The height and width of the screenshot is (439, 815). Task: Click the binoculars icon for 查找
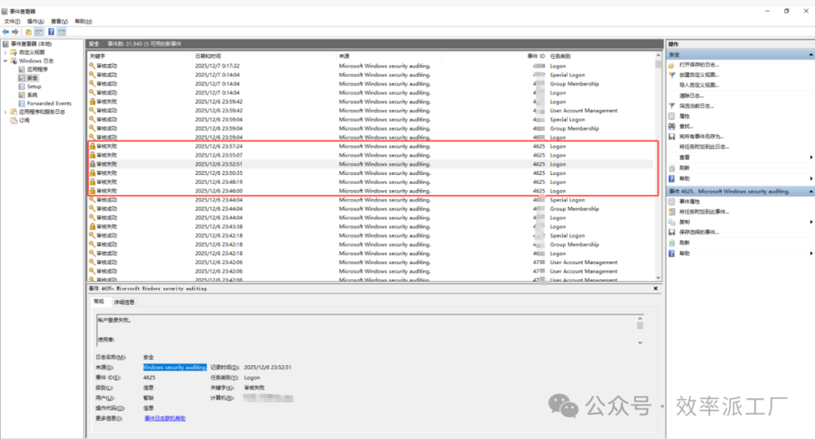pos(672,127)
